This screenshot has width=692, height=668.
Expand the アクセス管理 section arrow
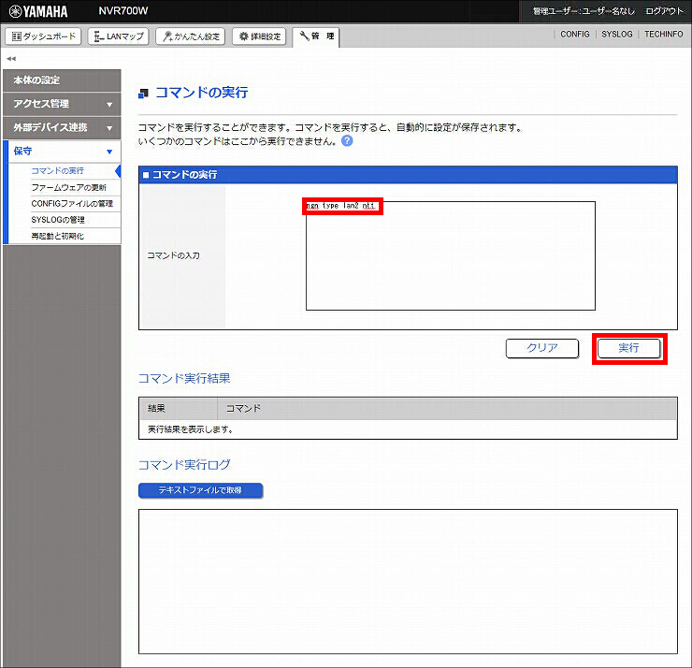click(109, 105)
